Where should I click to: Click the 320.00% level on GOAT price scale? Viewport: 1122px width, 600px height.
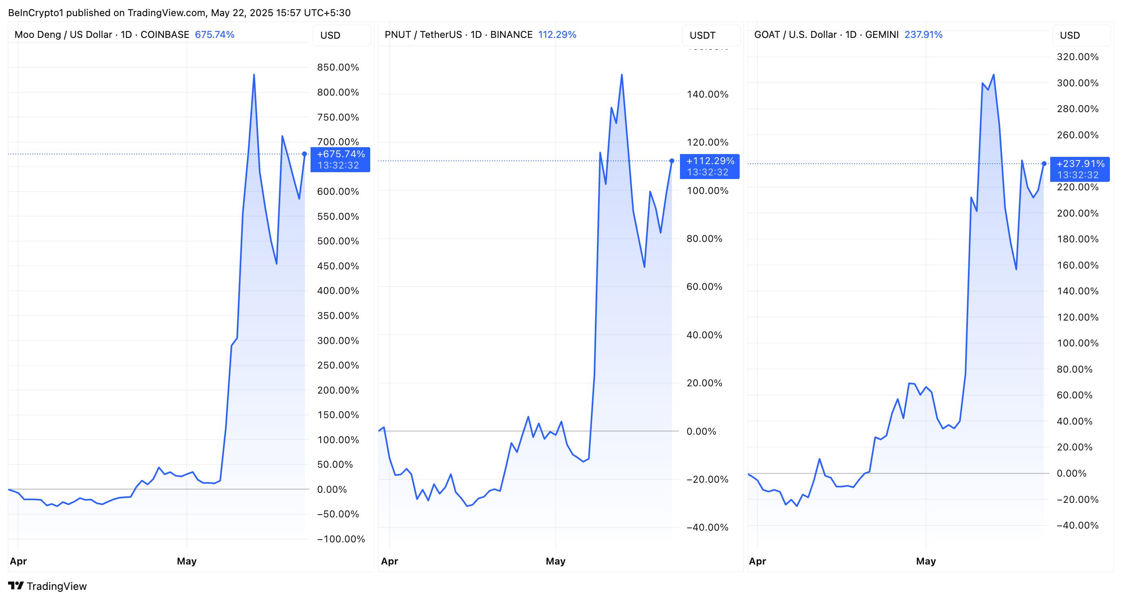pos(1077,57)
